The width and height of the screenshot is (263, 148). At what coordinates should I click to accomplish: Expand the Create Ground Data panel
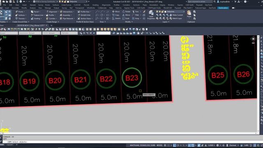point(21,22)
